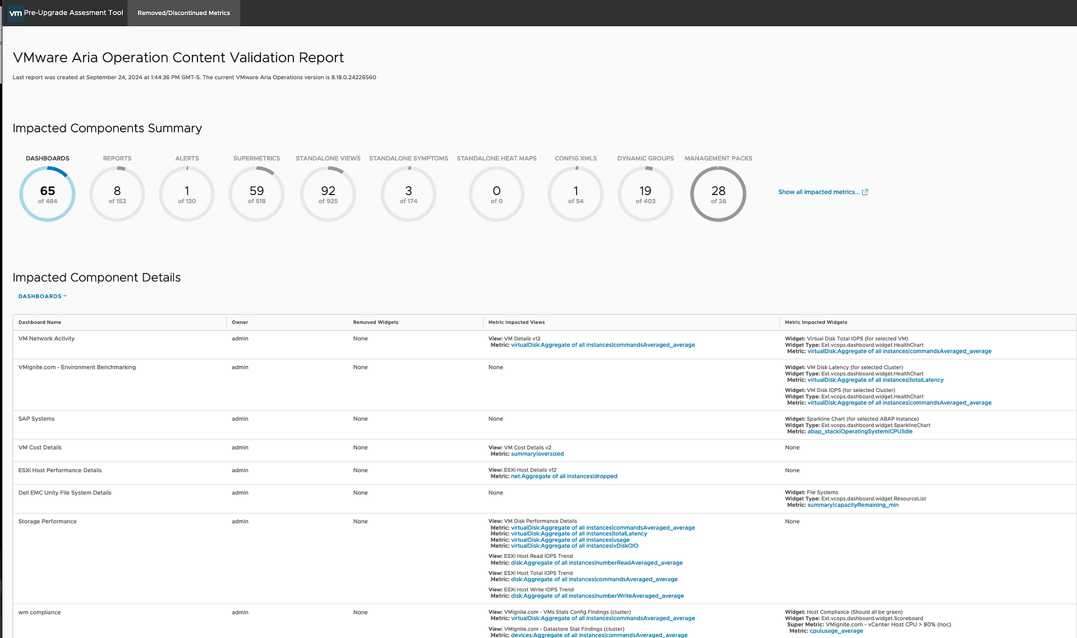The height and width of the screenshot is (638, 1077).
Task: Open the summary|oversized metric link
Action: coord(537,454)
